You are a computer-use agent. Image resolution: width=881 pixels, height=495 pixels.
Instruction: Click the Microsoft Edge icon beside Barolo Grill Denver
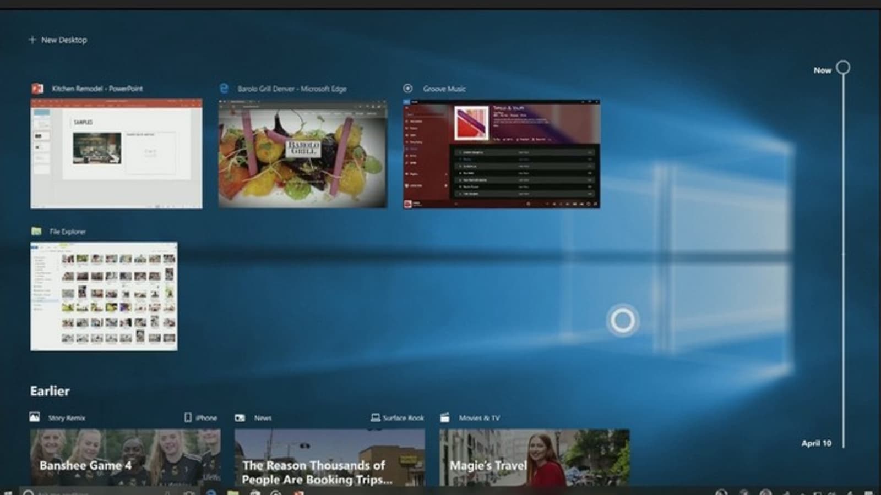(x=224, y=89)
